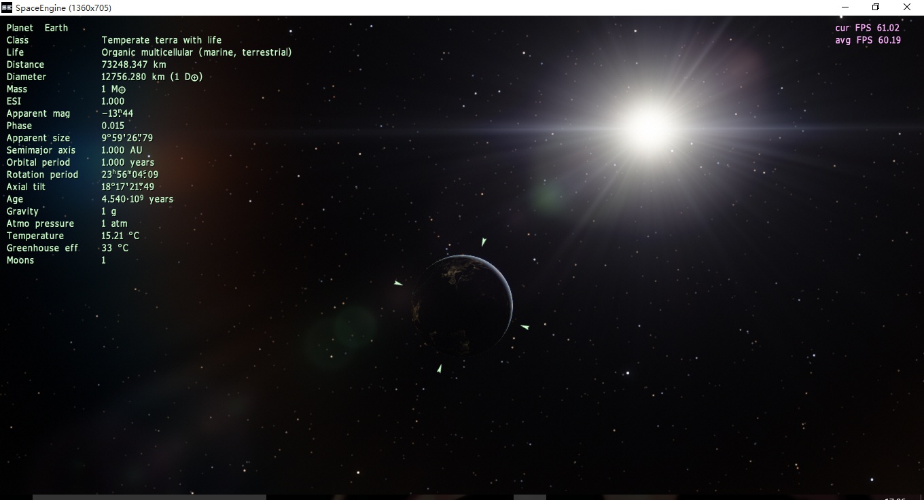The height and width of the screenshot is (500, 924).
Task: Restore down the SpaceEngine window
Action: pos(876,7)
